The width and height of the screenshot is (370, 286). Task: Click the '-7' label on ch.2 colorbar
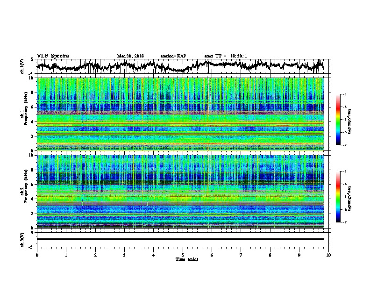[344, 222]
